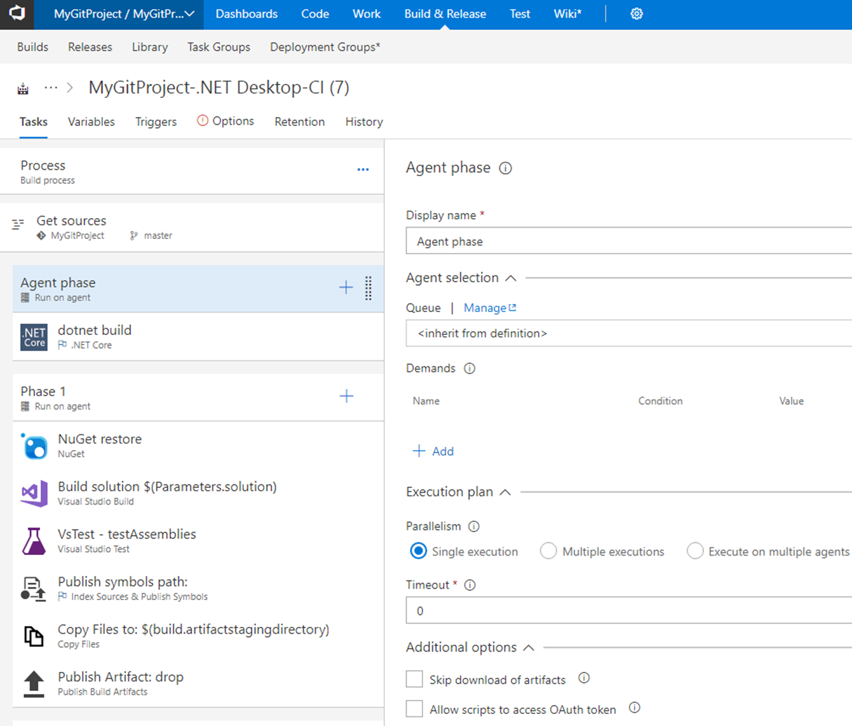Select the .NET Core task icon
The image size is (852, 726).
[34, 337]
